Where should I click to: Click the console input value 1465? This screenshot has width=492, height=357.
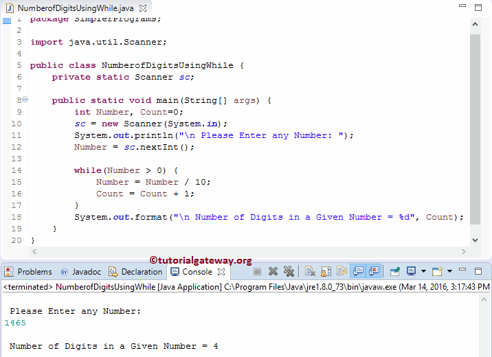click(x=15, y=323)
